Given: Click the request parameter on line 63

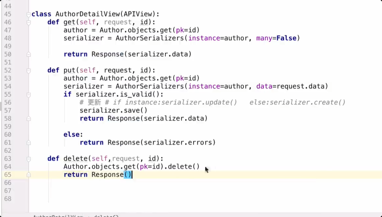Looking at the screenshot, I should 126,159.
